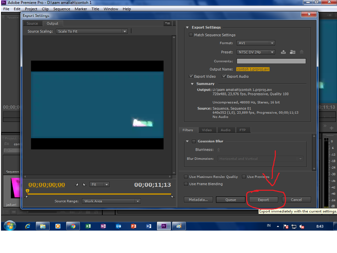Click the orange preview timeline bar
The width and height of the screenshot is (337, 253).
pos(99,194)
